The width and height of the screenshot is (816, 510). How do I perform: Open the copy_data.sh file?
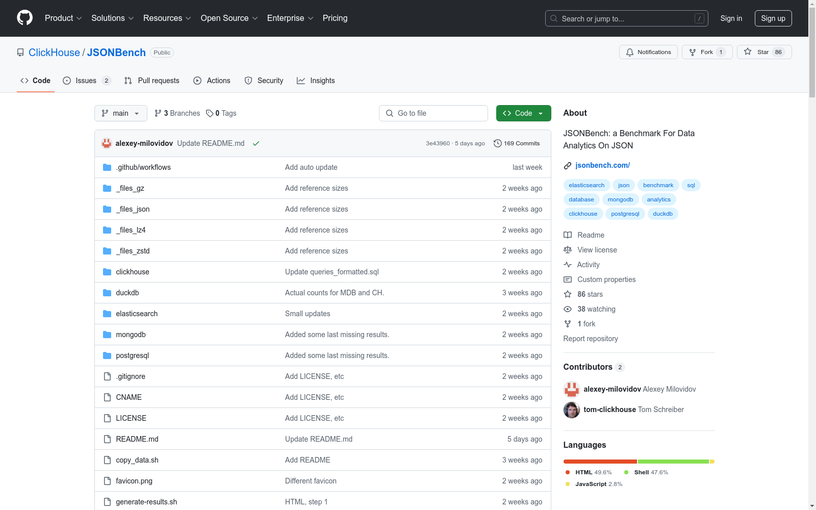tap(137, 460)
